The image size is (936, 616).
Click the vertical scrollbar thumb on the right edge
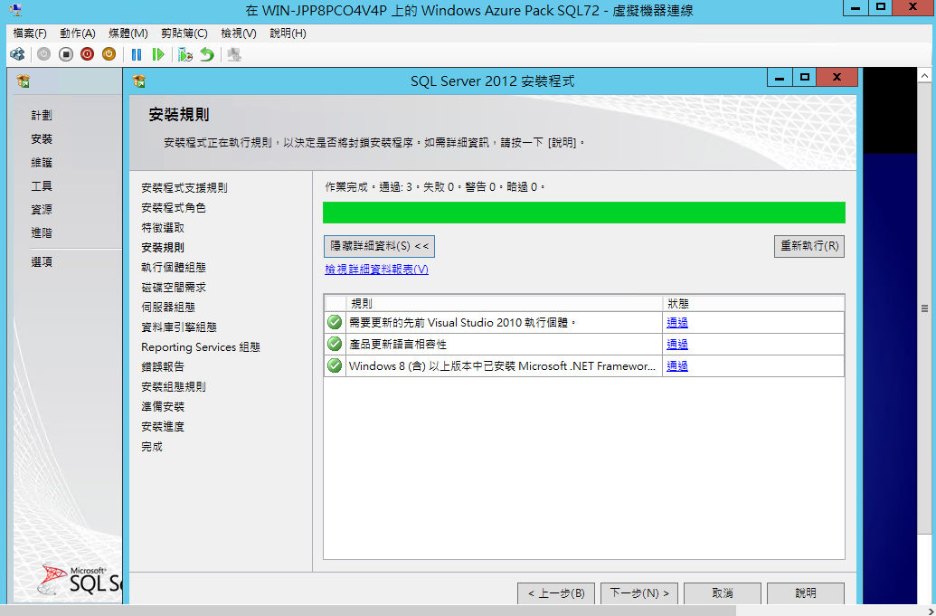[924, 308]
